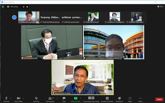Select Torpong Kittiyanupong participant tile

(x=50, y=17)
